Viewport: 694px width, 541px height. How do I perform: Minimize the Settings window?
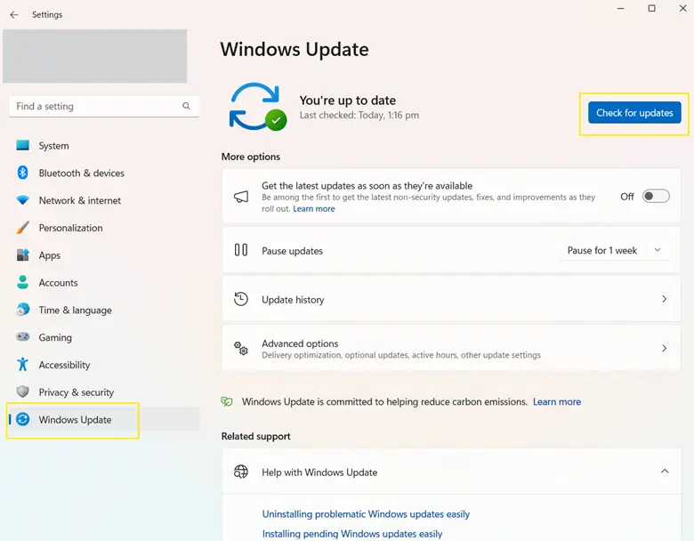pyautogui.click(x=620, y=8)
